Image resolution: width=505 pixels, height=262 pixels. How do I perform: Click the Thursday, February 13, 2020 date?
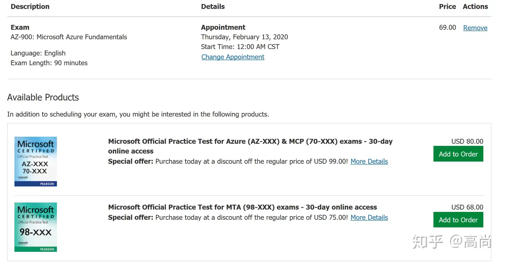point(244,37)
